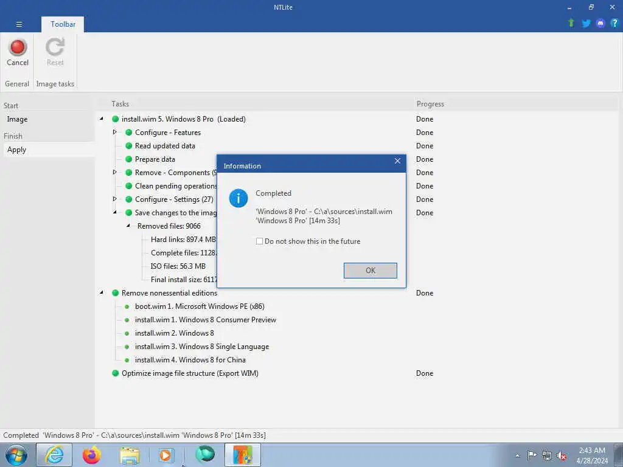Image resolution: width=623 pixels, height=467 pixels.
Task: Click OK in the Information dialog
Action: tap(371, 271)
